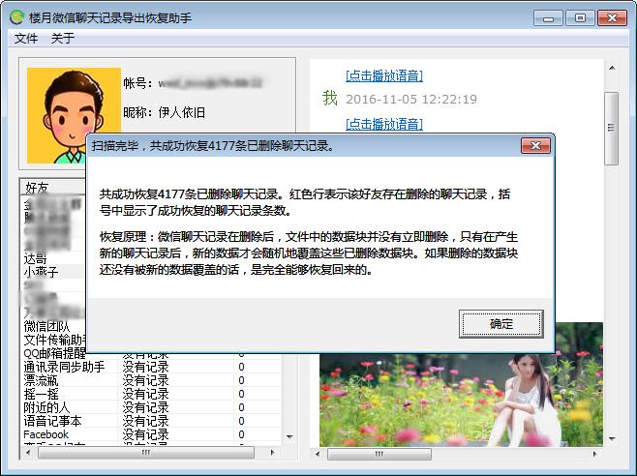Click the 好友 column header
This screenshot has height=476, width=637.
53,188
